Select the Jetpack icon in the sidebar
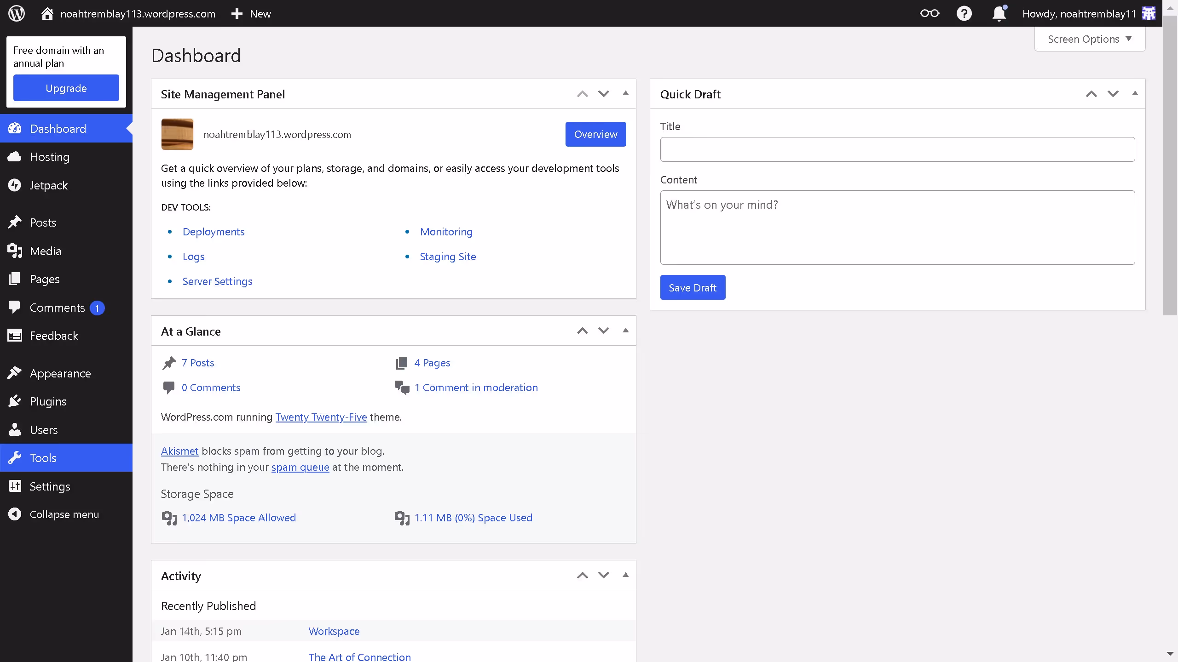 pos(14,185)
